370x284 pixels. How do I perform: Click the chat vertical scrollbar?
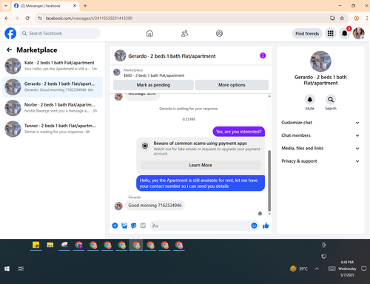tap(269, 181)
